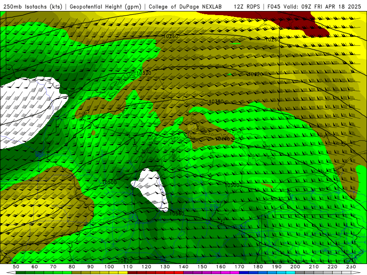Click the western 10260 contour label

(x=171, y=36)
